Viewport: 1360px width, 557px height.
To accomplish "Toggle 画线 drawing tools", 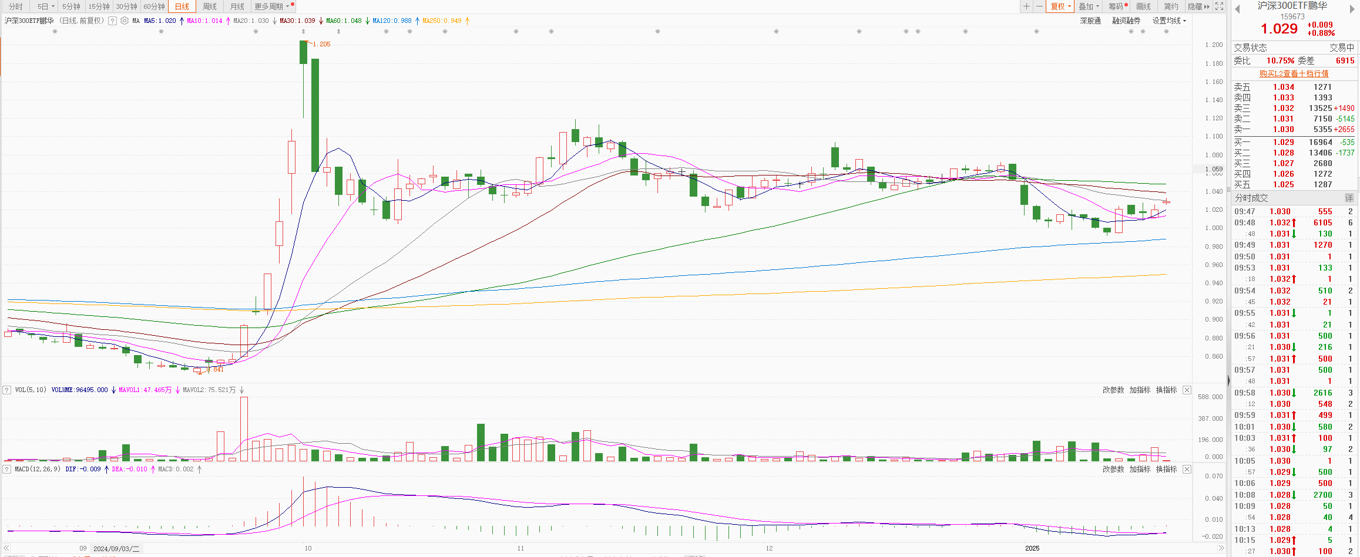I will pyautogui.click(x=1143, y=6).
